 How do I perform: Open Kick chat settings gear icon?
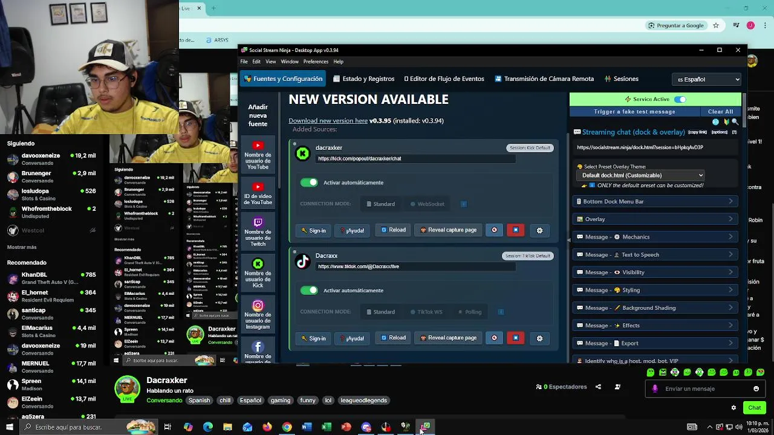(733, 408)
